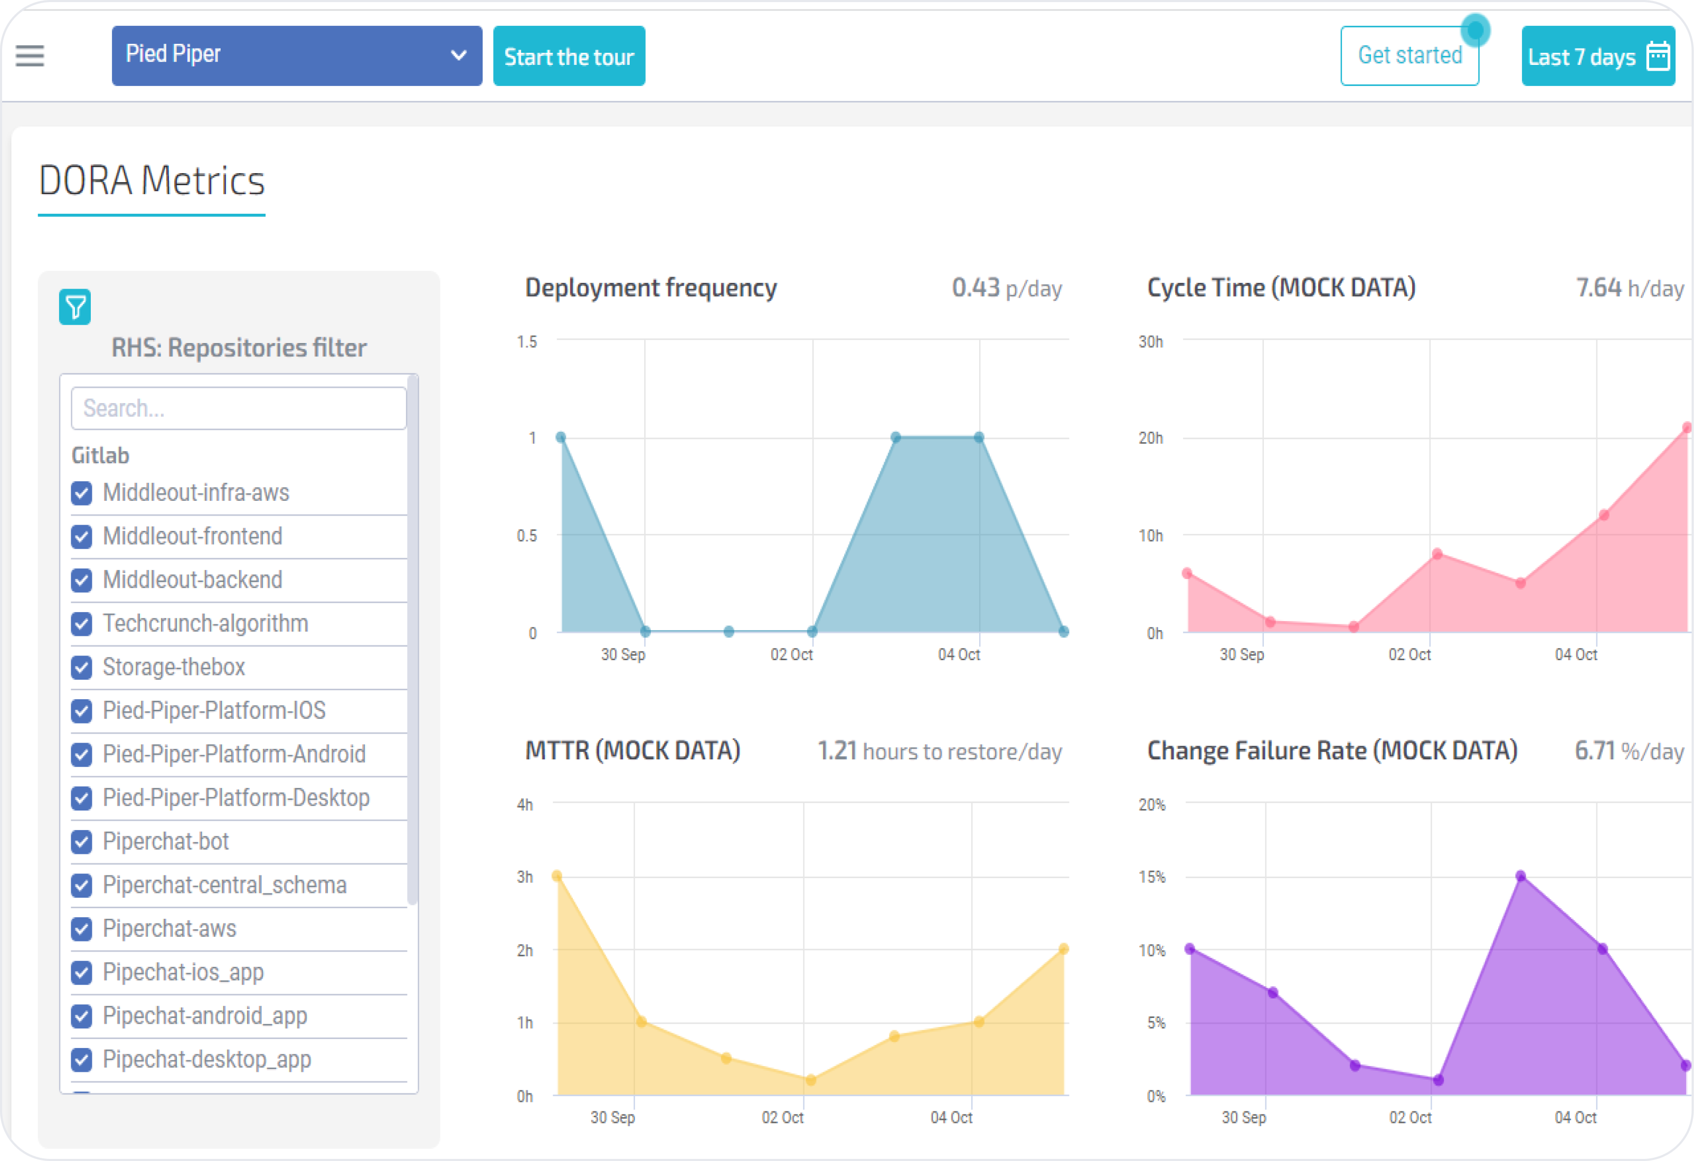Screen dimensions: 1694x1161
Task: Toggle the Pied-Piper-Platform-Android checkbox
Action: point(82,755)
